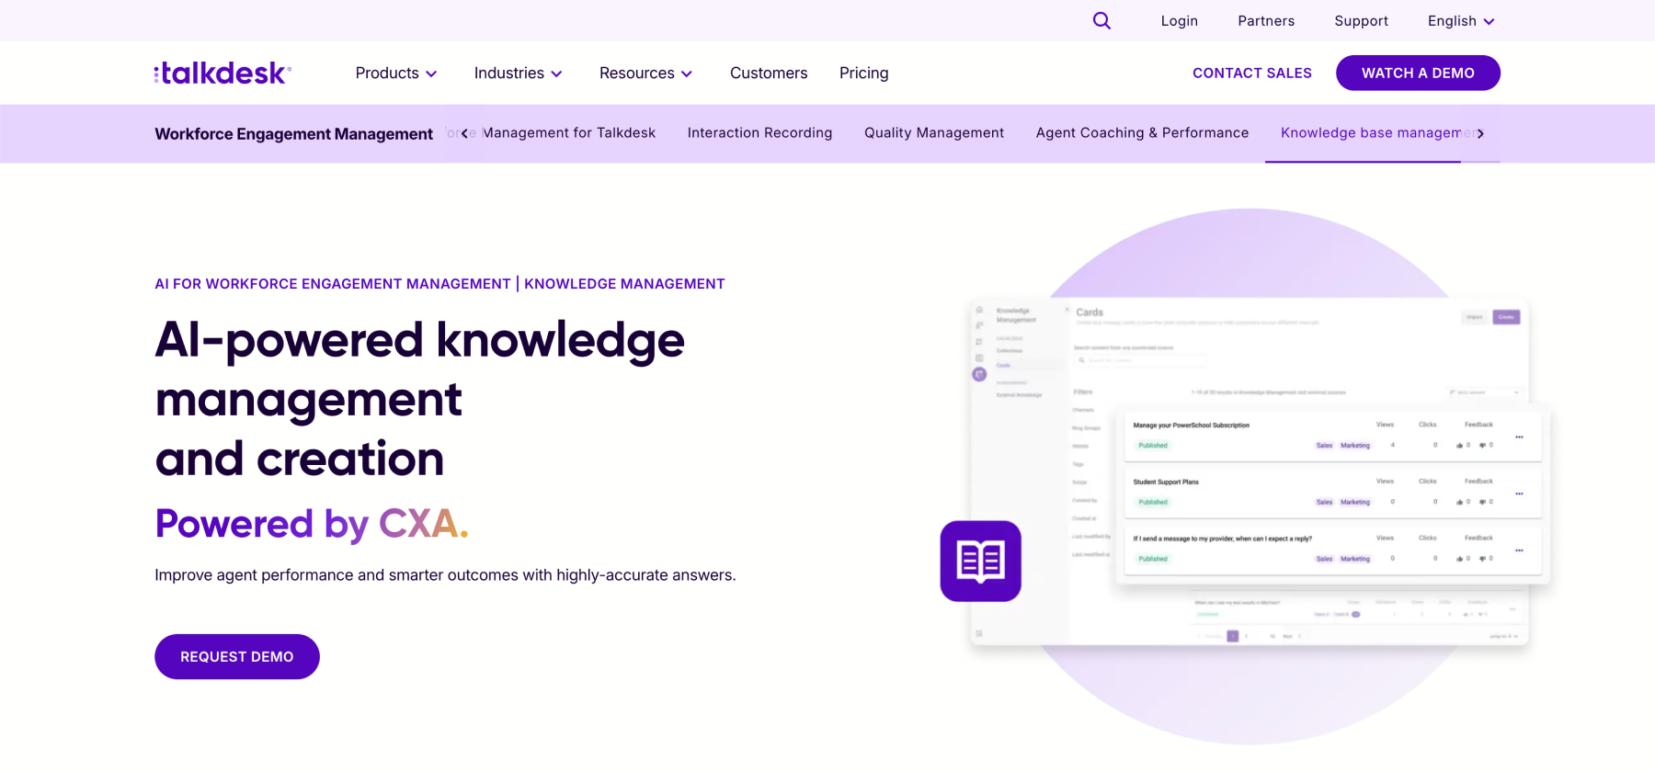Open the search magnifier icon
Image resolution: width=1655 pixels, height=772 pixels.
point(1101,20)
